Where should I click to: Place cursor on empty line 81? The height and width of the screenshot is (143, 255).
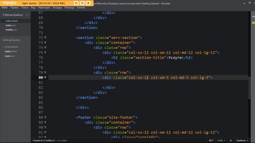pos(148,83)
